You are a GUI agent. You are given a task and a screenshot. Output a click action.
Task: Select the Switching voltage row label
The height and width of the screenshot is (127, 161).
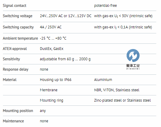[x=17, y=16]
